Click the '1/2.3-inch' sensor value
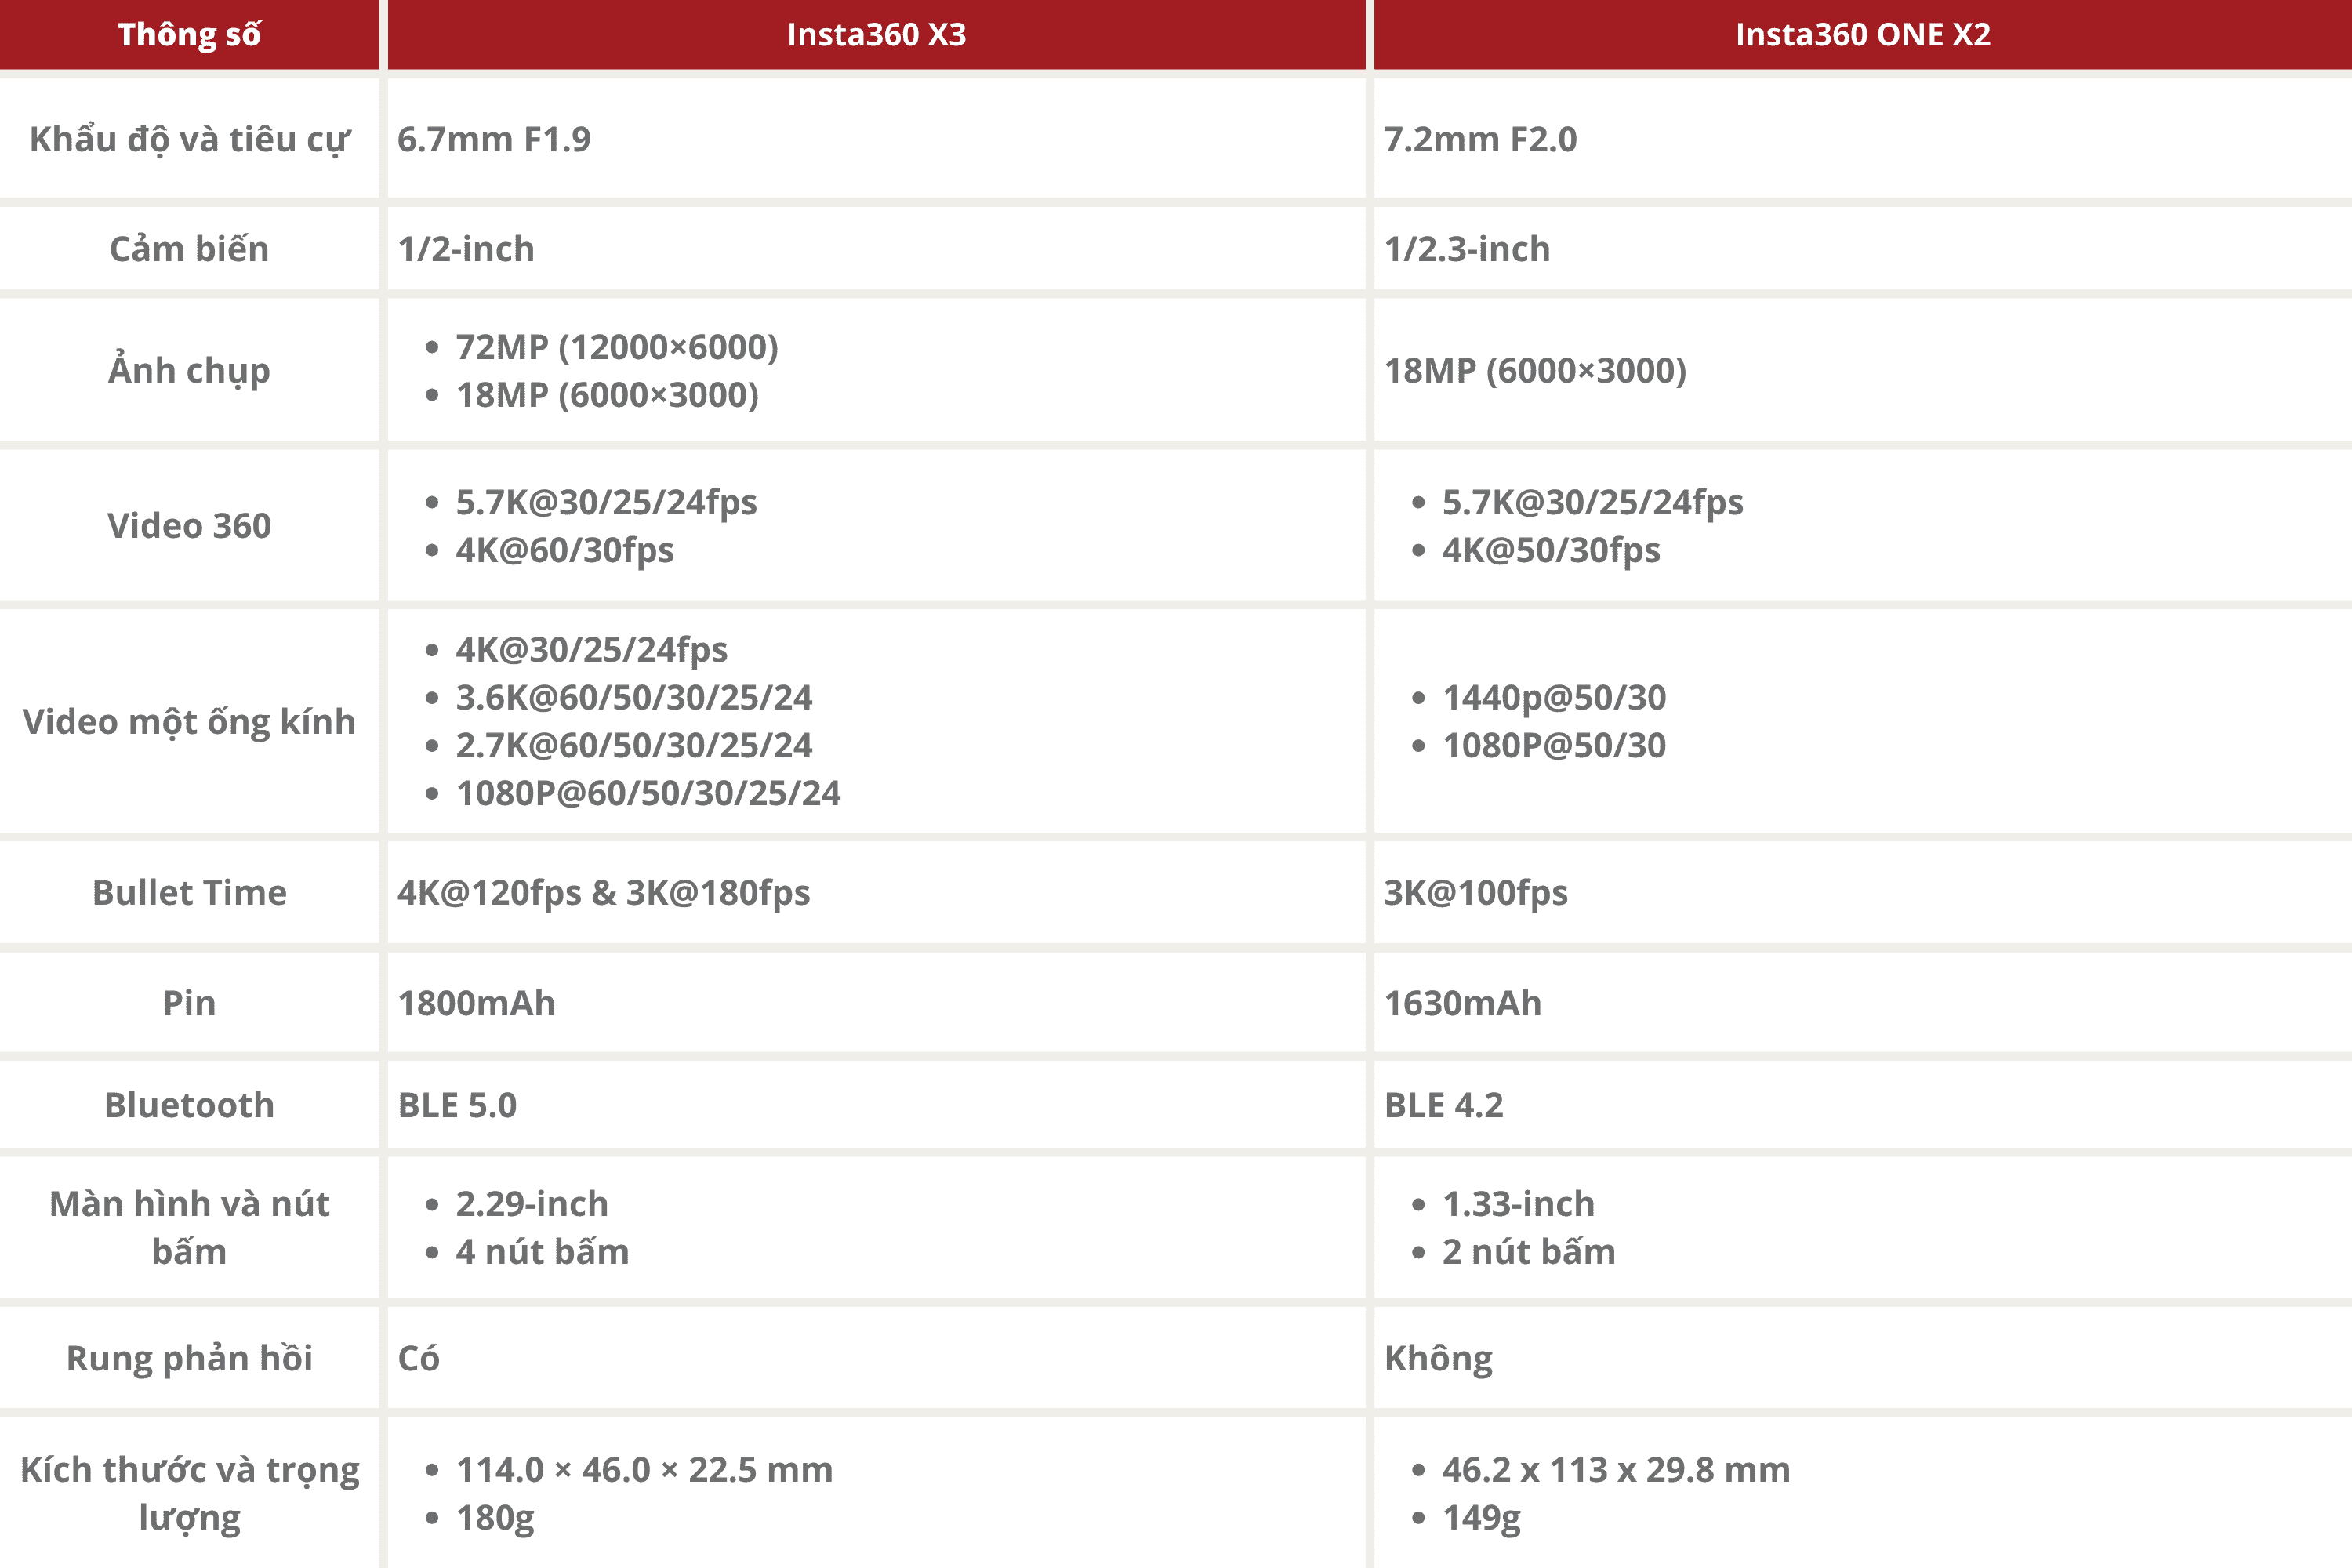Screen dimensions: 2352x1568 [1467, 248]
